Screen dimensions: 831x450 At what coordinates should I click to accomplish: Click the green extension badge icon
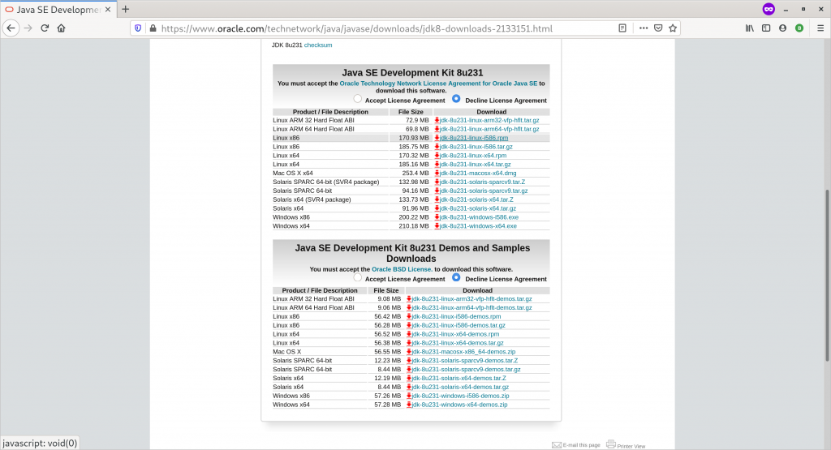tap(799, 28)
